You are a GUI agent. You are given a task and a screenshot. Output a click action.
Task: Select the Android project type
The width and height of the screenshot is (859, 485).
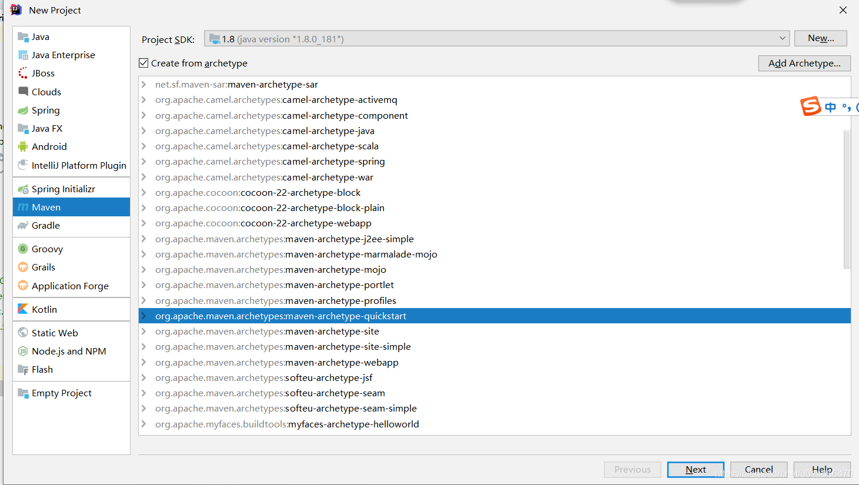[x=48, y=146]
